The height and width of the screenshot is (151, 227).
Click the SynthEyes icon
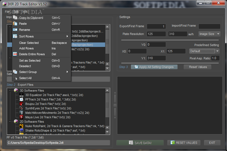(21, 108)
